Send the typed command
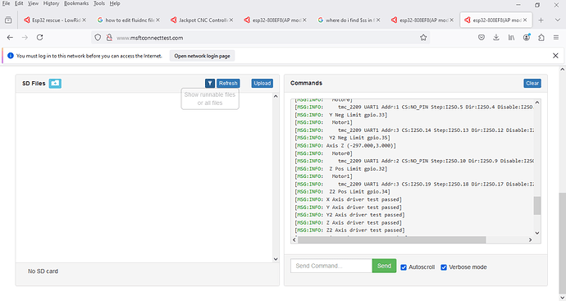The width and height of the screenshot is (566, 301). point(384,266)
